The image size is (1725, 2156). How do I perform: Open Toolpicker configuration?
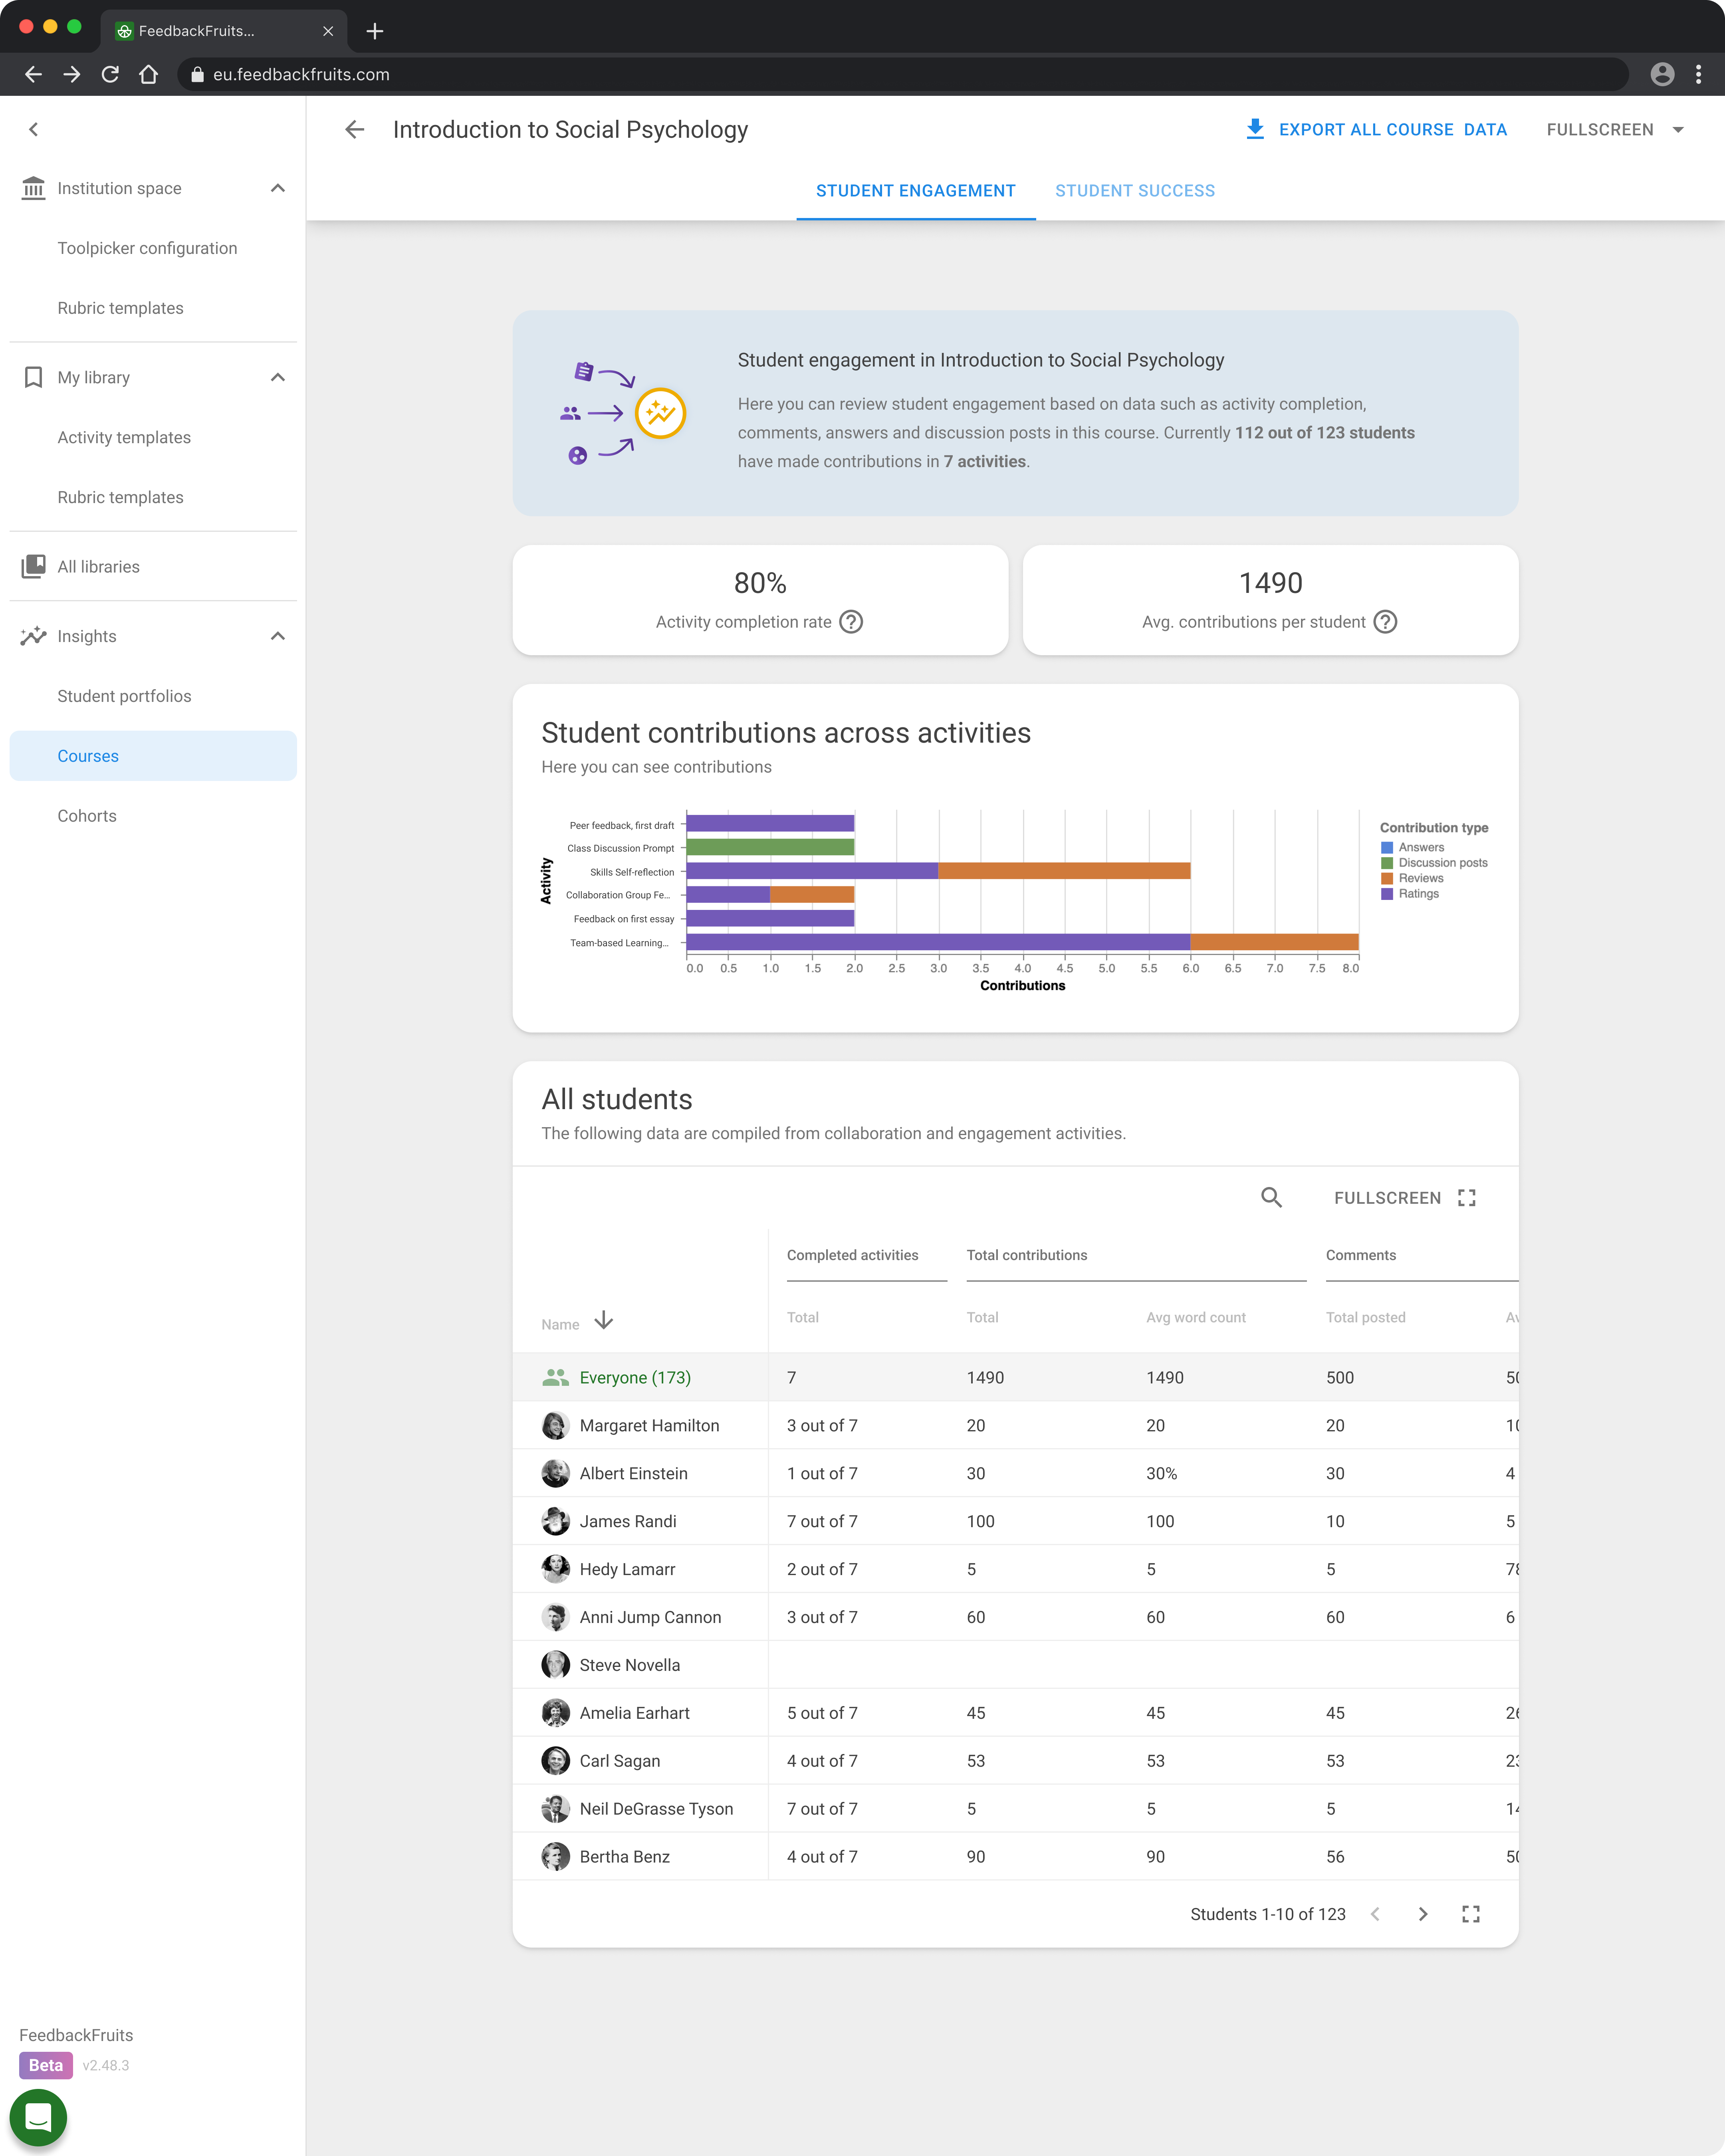147,248
